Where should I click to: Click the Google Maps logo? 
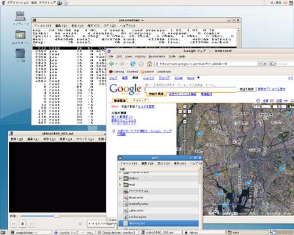click(125, 89)
